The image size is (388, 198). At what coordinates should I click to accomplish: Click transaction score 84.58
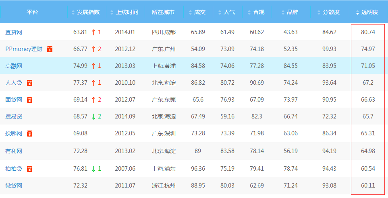[198, 66]
